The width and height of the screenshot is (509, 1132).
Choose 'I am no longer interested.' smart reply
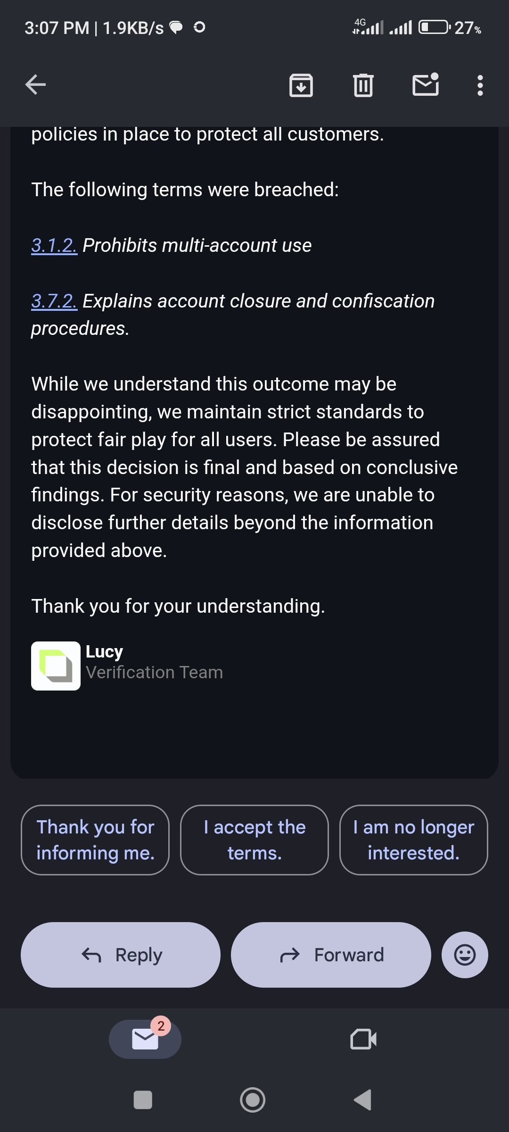413,840
